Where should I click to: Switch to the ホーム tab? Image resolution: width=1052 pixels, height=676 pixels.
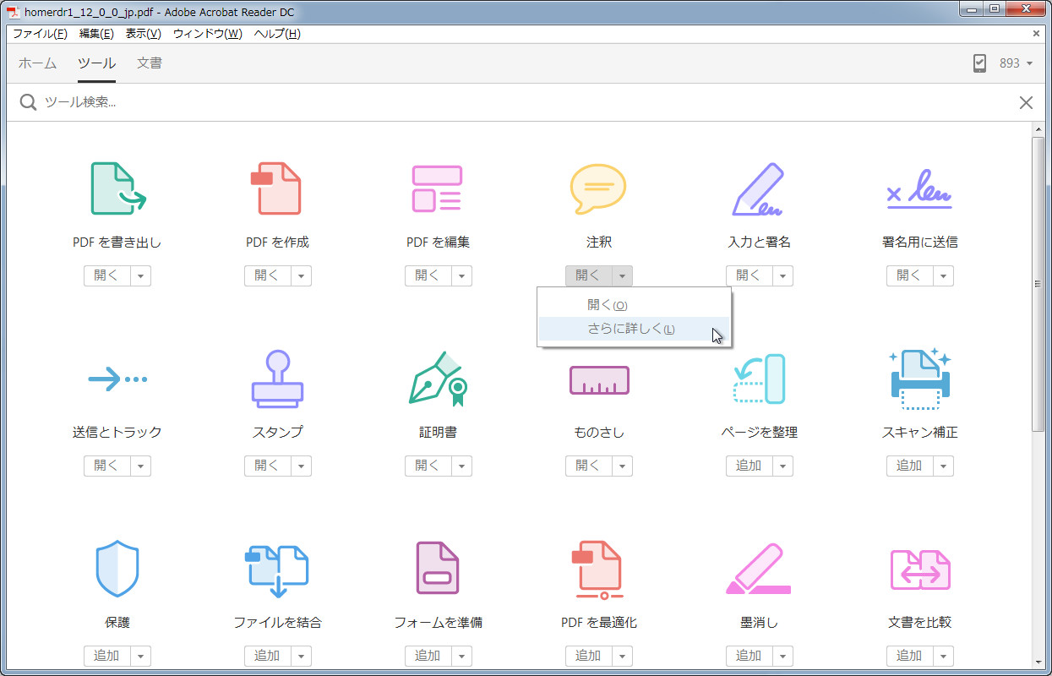click(x=36, y=63)
